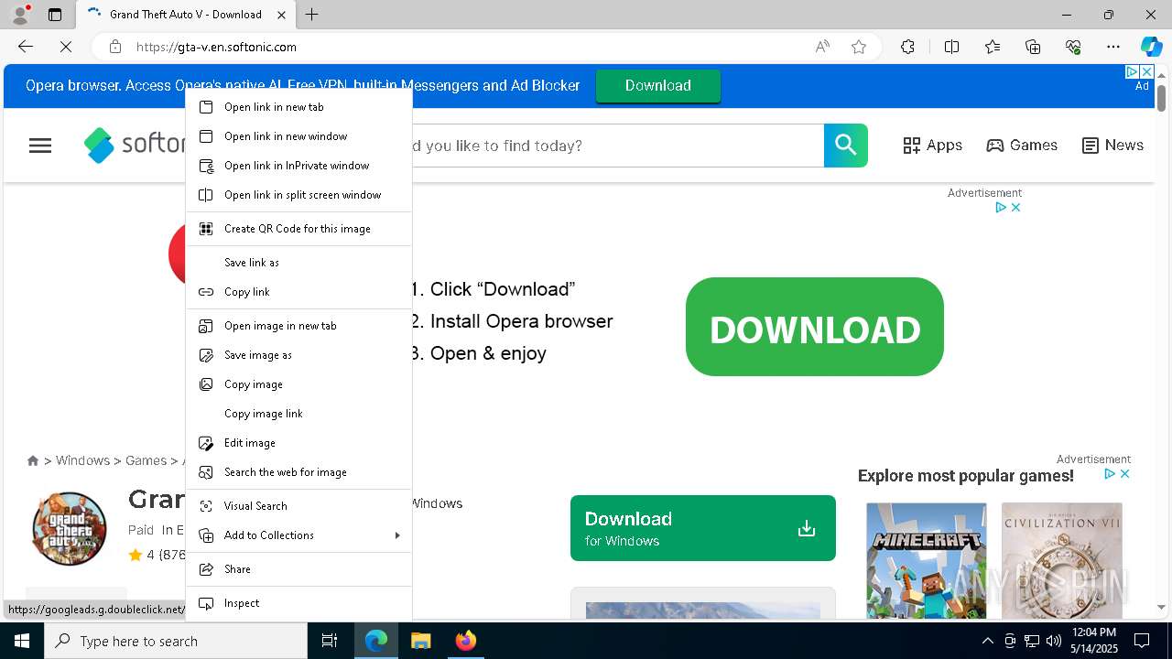Click the Civilization VII game thumbnail
Screen dimensions: 1172x659
click(x=1062, y=560)
